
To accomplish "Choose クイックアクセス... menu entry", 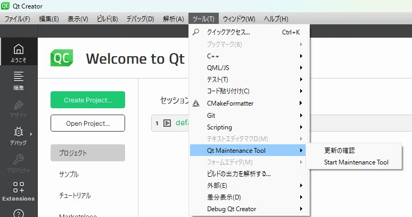I will pyautogui.click(x=250, y=32).
